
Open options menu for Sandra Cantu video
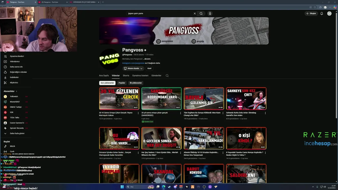(265, 153)
